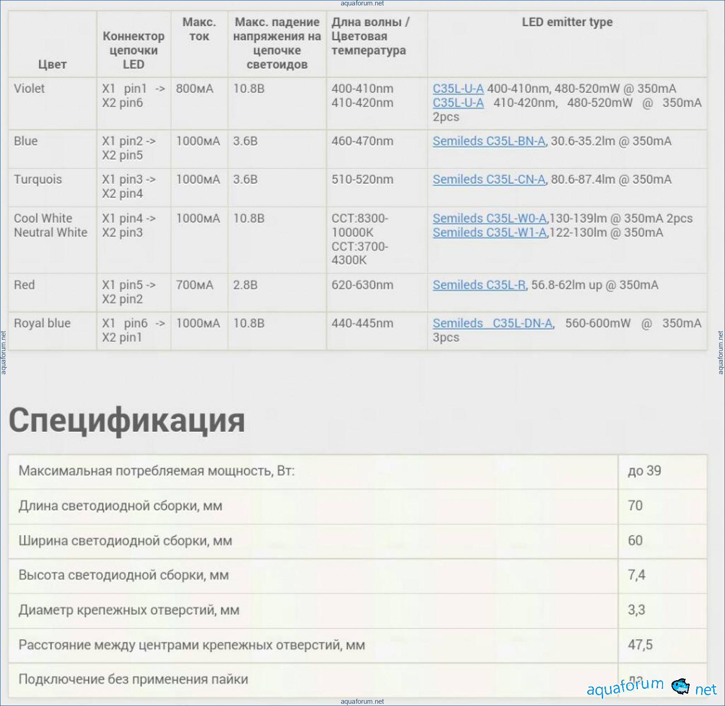The image size is (725, 706).
Task: Click the 47,5 mounting distance value
Action: [640, 645]
